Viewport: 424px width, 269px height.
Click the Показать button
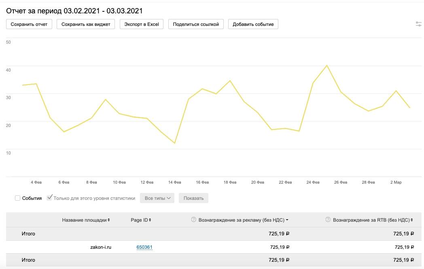point(193,198)
